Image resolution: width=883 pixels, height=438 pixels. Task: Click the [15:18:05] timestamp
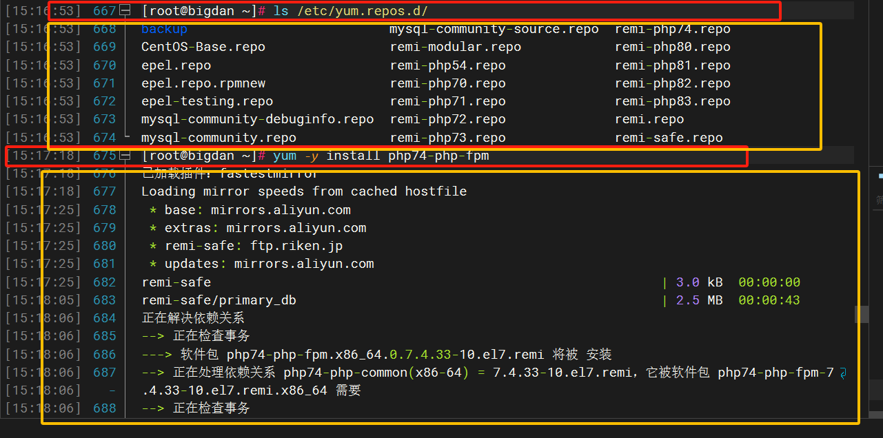43,300
